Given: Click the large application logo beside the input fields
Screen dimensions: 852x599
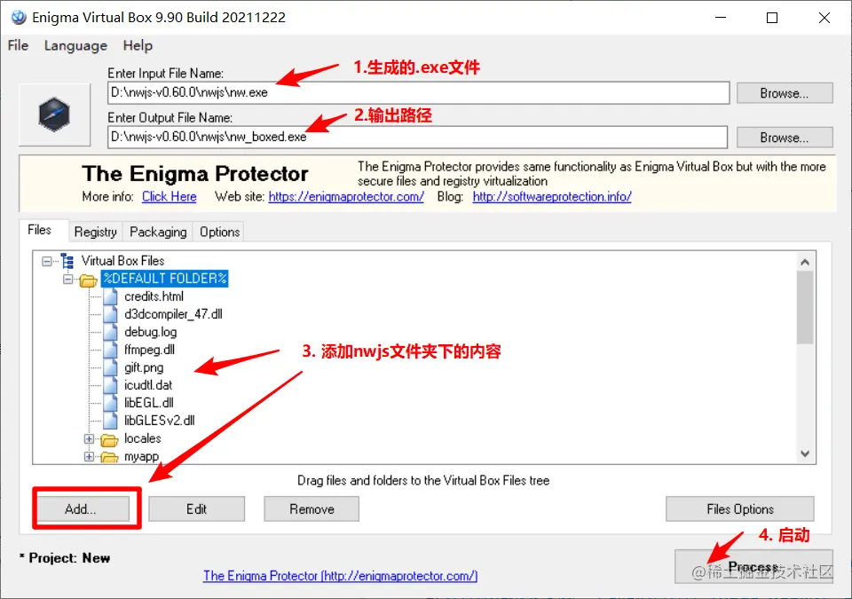Looking at the screenshot, I should [54, 114].
